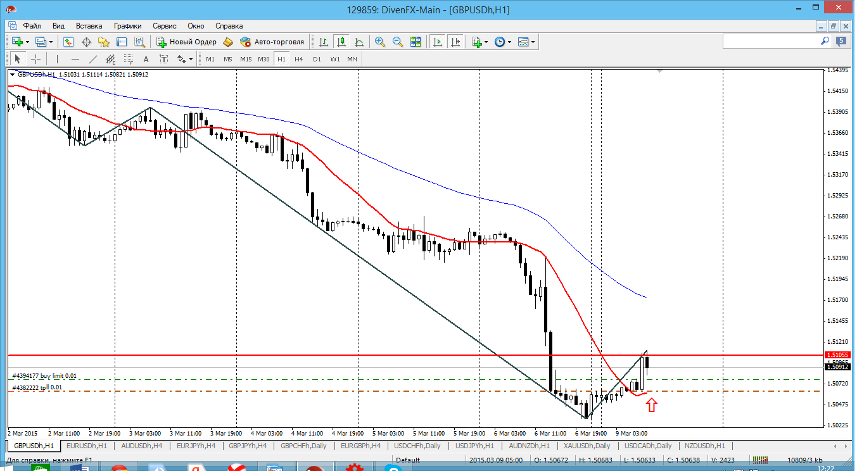Toggle chart shift button
Viewport: 857px width, 471px height.
coord(455,42)
